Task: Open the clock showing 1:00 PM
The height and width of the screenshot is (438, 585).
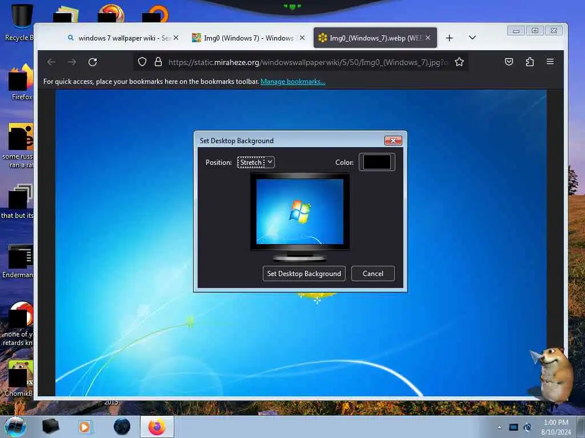Action: [x=556, y=427]
